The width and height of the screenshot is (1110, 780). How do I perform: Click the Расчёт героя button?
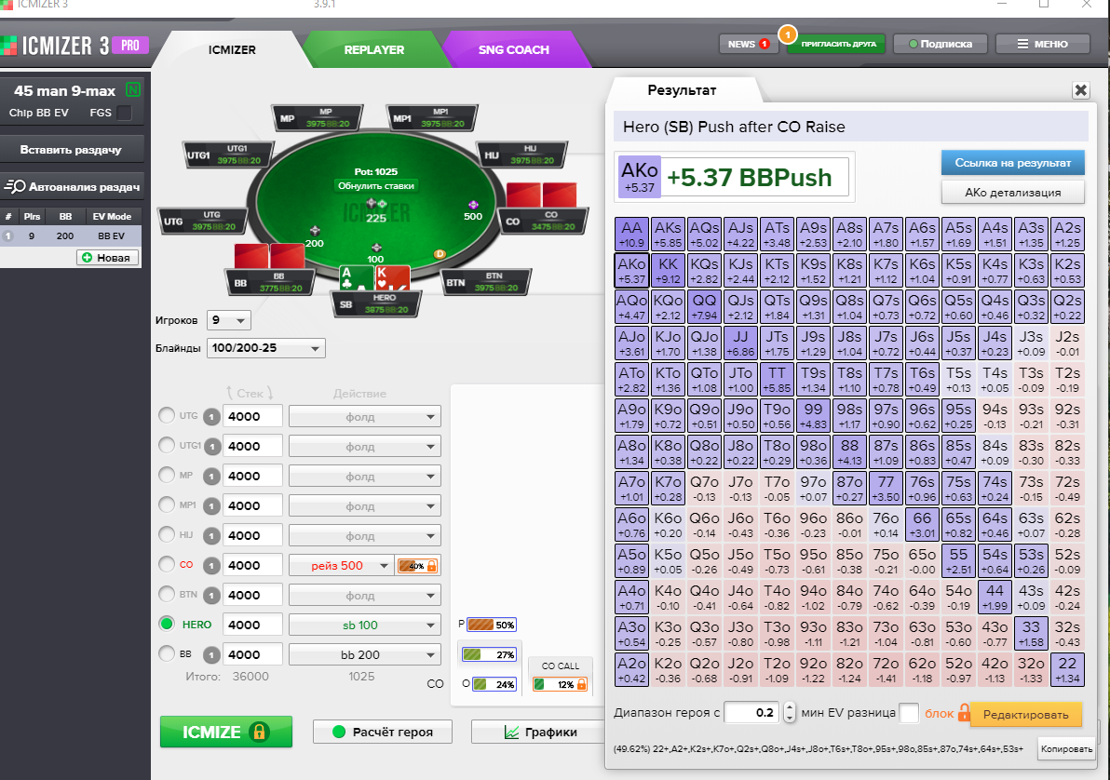click(383, 732)
